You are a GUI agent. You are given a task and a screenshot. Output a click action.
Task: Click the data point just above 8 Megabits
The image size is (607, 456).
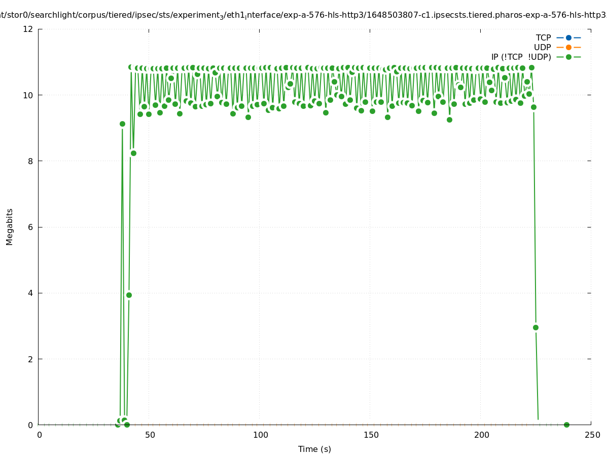pyautogui.click(x=133, y=153)
